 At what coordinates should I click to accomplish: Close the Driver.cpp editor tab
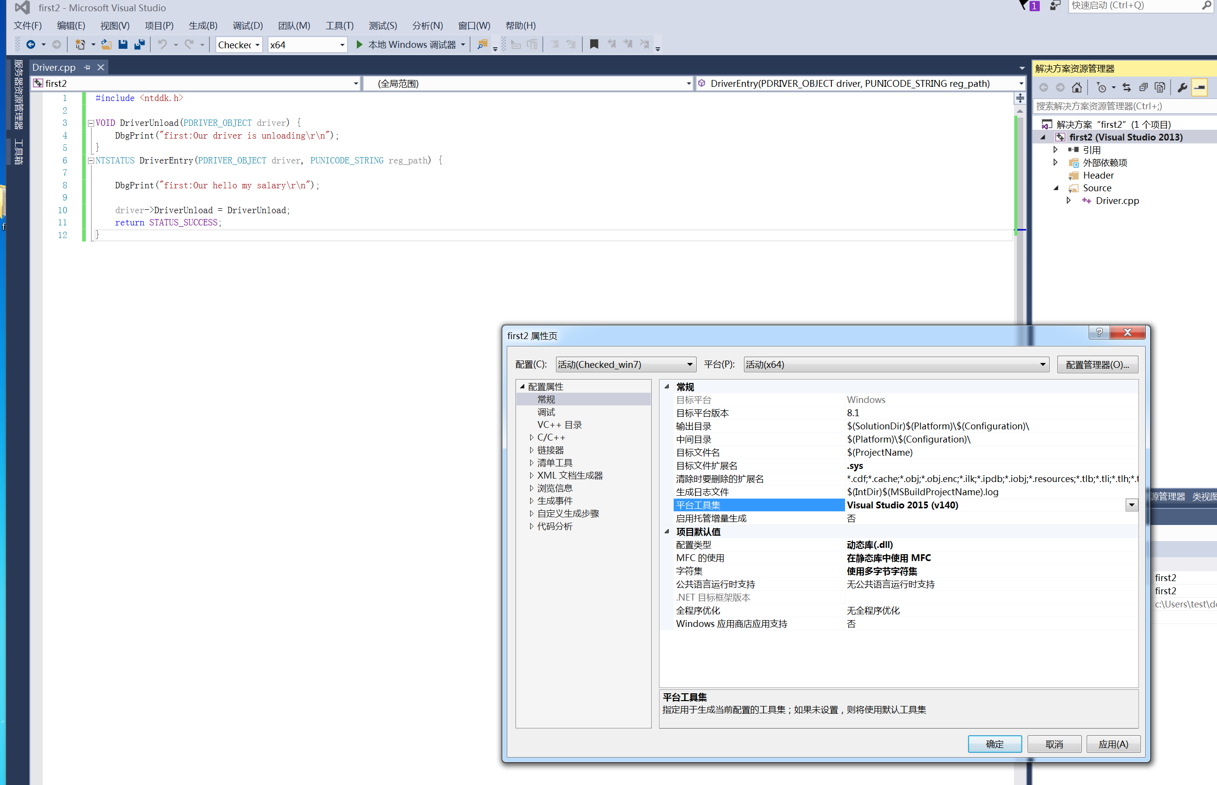[x=101, y=67]
